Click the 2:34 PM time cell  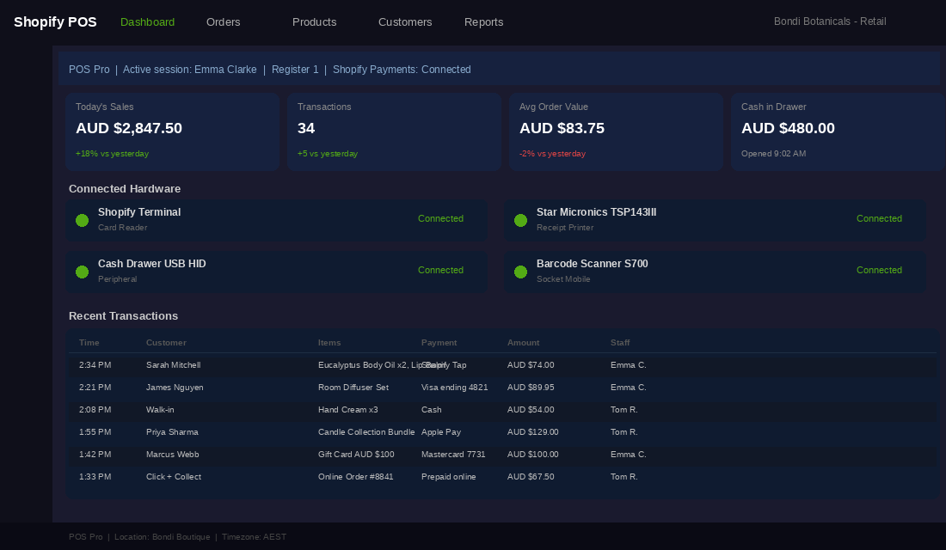click(95, 365)
